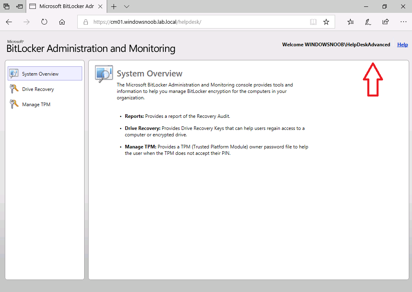Refresh the helpdesk page

click(x=44, y=22)
